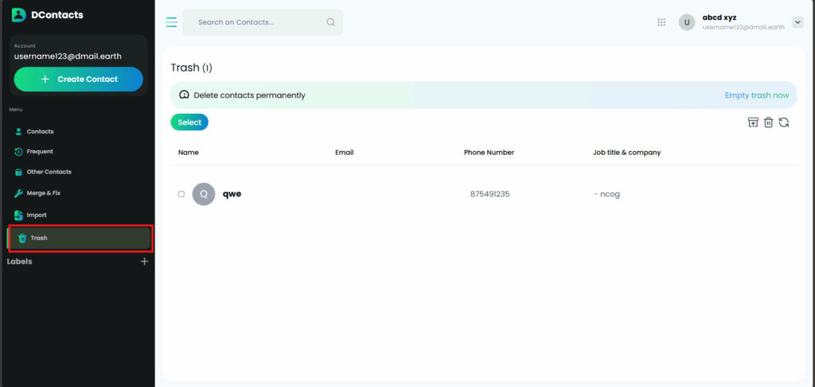Open the apps grid icon
The width and height of the screenshot is (815, 387).
[x=661, y=22]
